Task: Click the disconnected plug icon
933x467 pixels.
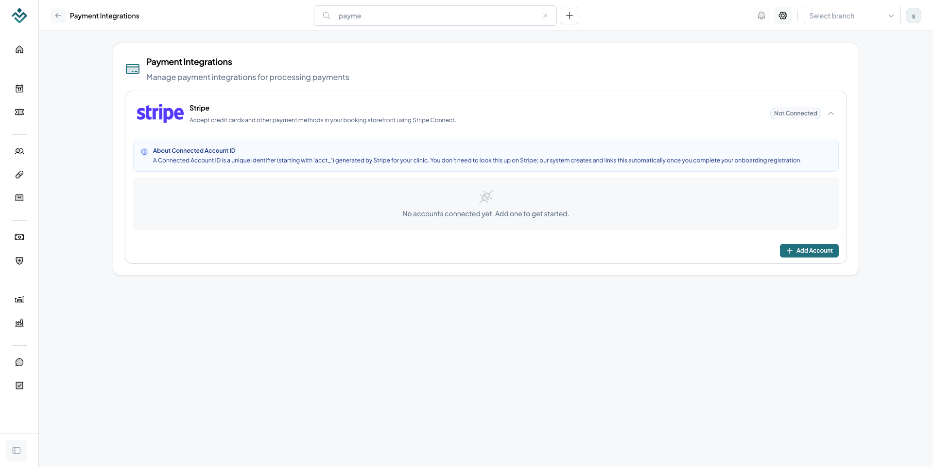Action: tap(486, 196)
